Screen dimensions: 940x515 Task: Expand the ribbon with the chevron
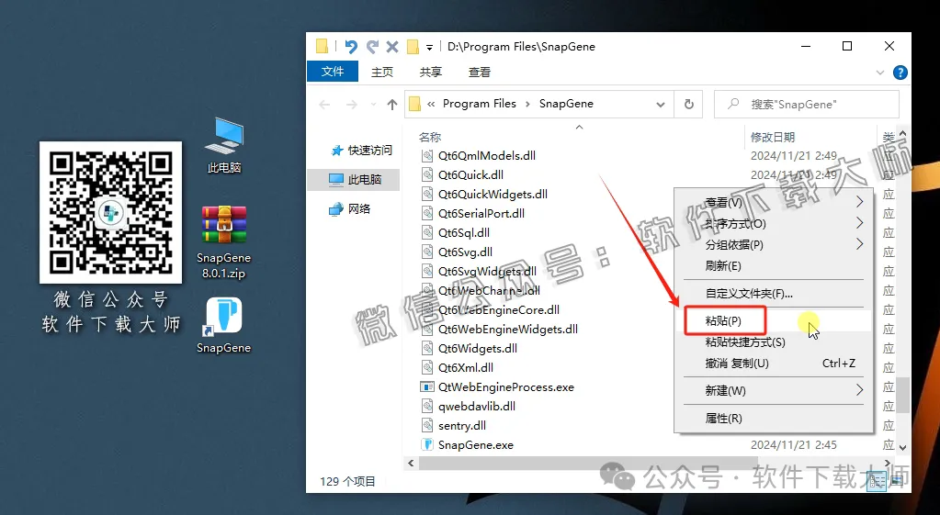879,73
